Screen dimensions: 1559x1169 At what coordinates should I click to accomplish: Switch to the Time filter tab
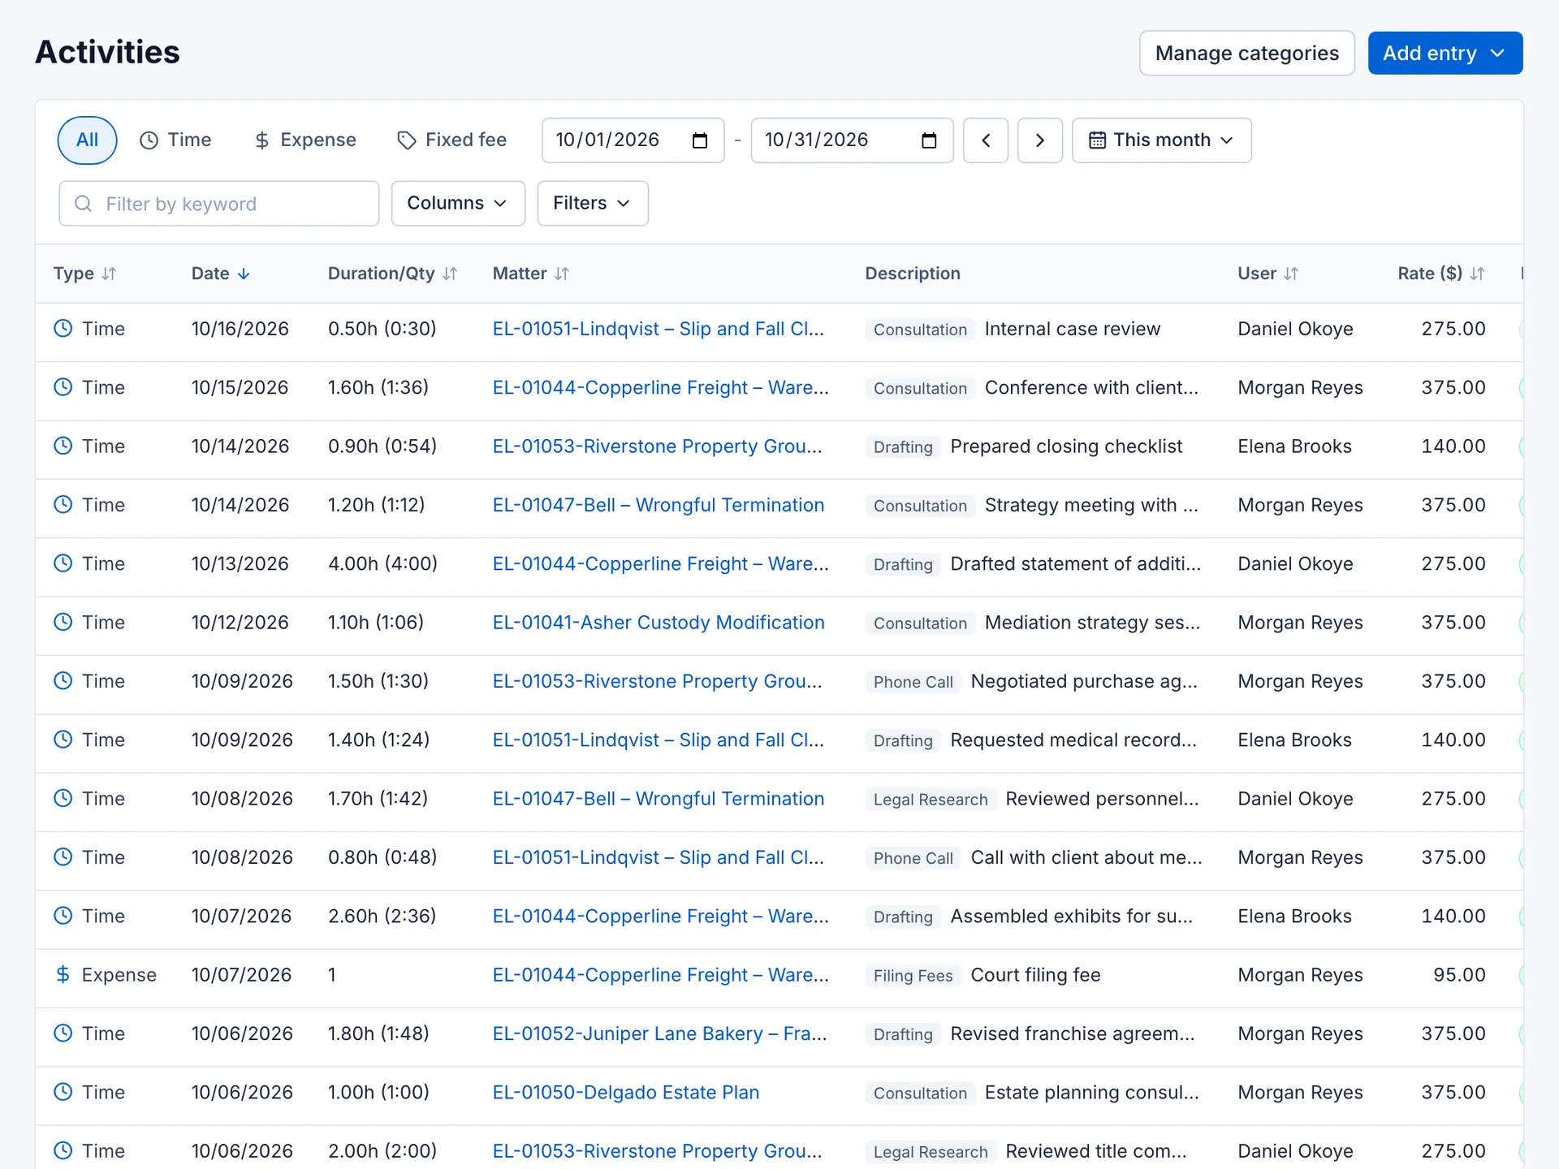click(175, 140)
